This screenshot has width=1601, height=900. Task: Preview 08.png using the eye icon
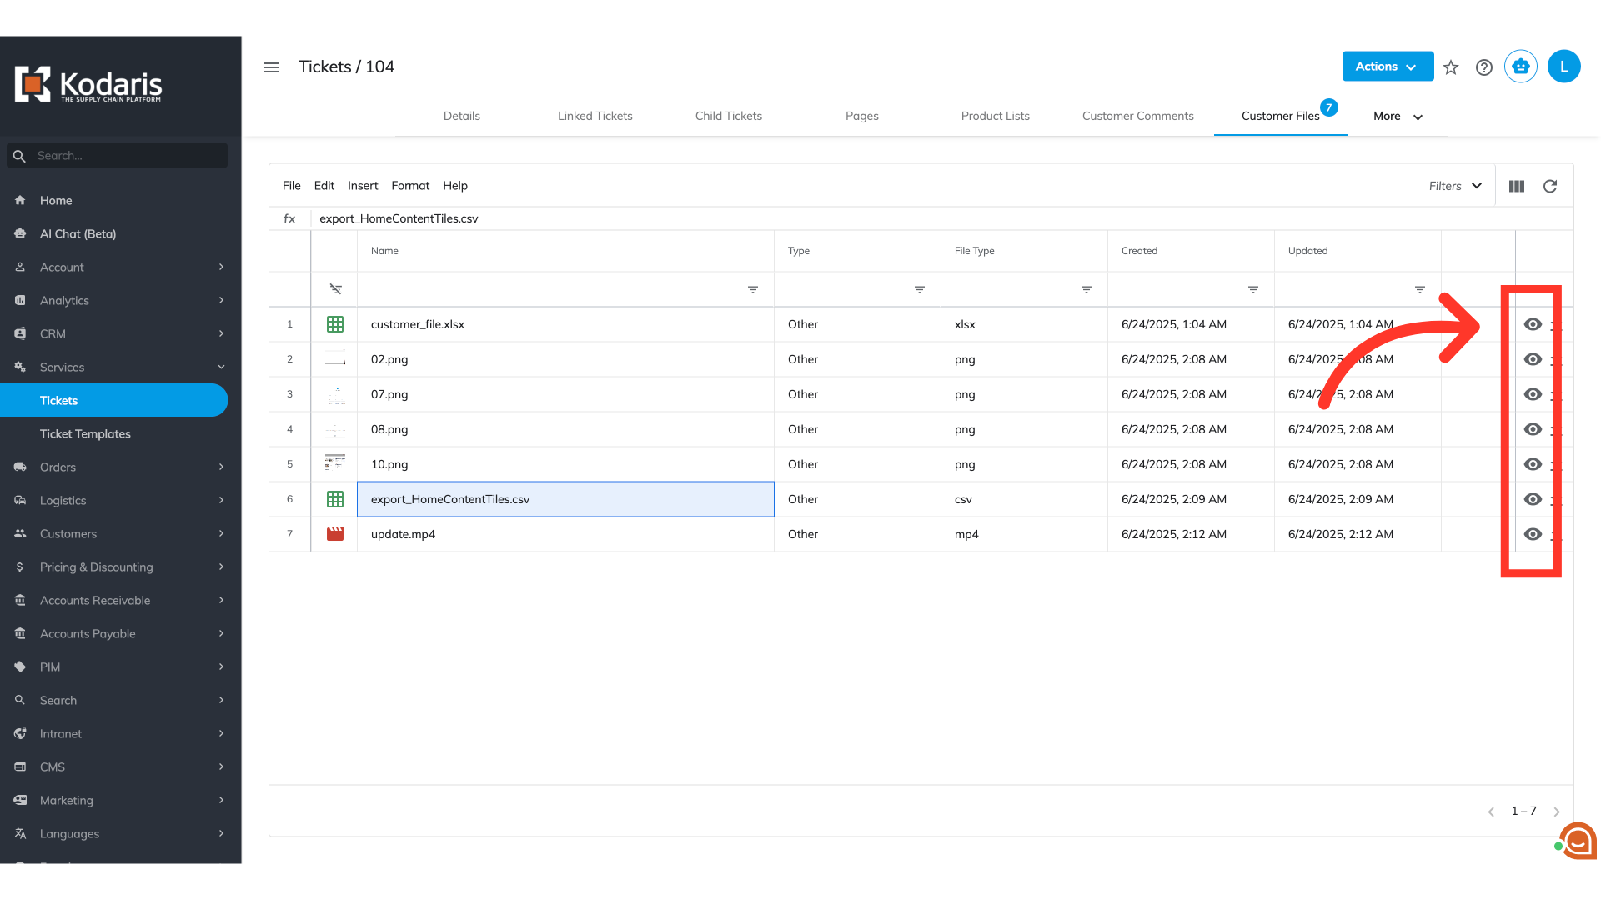[x=1533, y=429]
